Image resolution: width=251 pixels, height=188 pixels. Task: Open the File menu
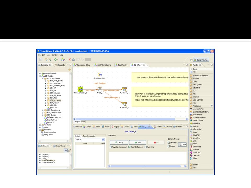(x=39, y=55)
